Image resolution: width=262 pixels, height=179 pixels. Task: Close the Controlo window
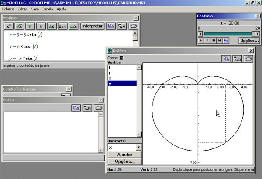258,16
